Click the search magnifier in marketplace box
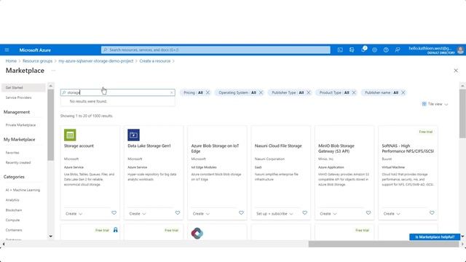This screenshot has width=466, height=262. pyautogui.click(x=63, y=92)
